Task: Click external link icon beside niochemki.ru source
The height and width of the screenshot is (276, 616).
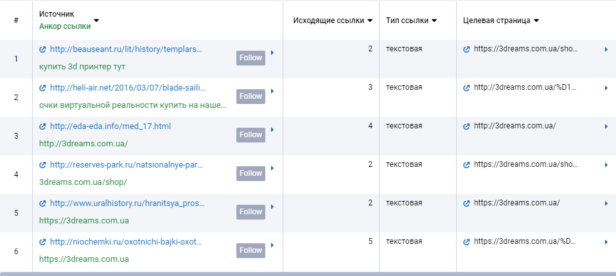Action: pyautogui.click(x=42, y=242)
